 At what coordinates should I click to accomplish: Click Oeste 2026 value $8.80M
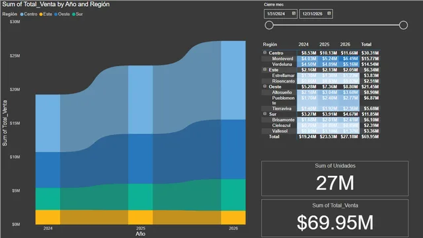[x=350, y=87]
